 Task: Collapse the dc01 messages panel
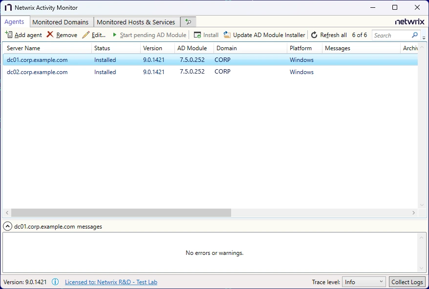click(x=7, y=227)
